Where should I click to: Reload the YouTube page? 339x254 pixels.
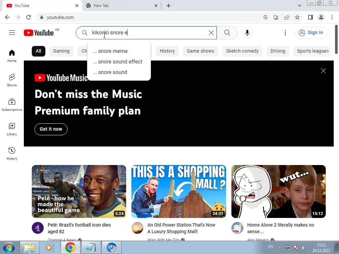[x=28, y=17]
